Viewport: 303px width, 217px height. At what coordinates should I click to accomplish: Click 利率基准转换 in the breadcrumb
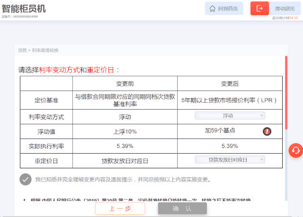coord(45,50)
